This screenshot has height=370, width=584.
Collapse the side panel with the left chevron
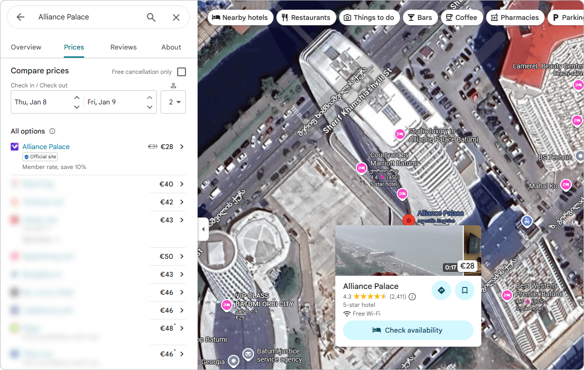click(203, 229)
